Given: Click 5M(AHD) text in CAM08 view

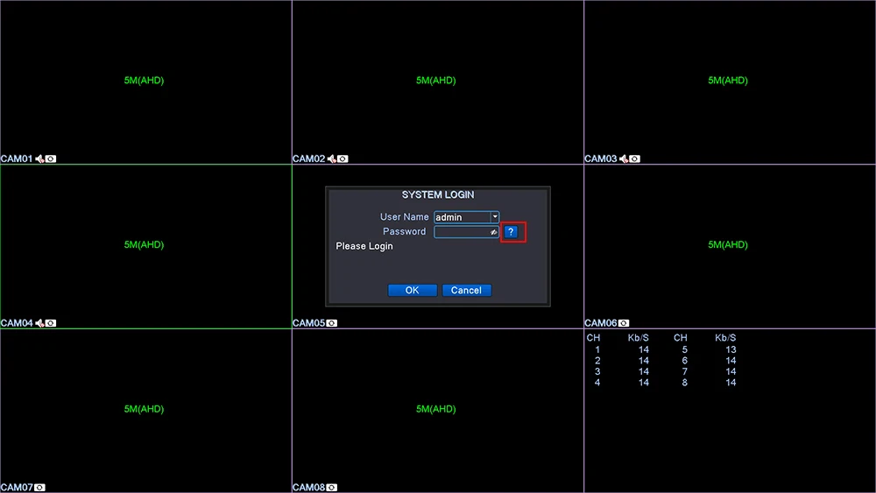Looking at the screenshot, I should [x=435, y=409].
